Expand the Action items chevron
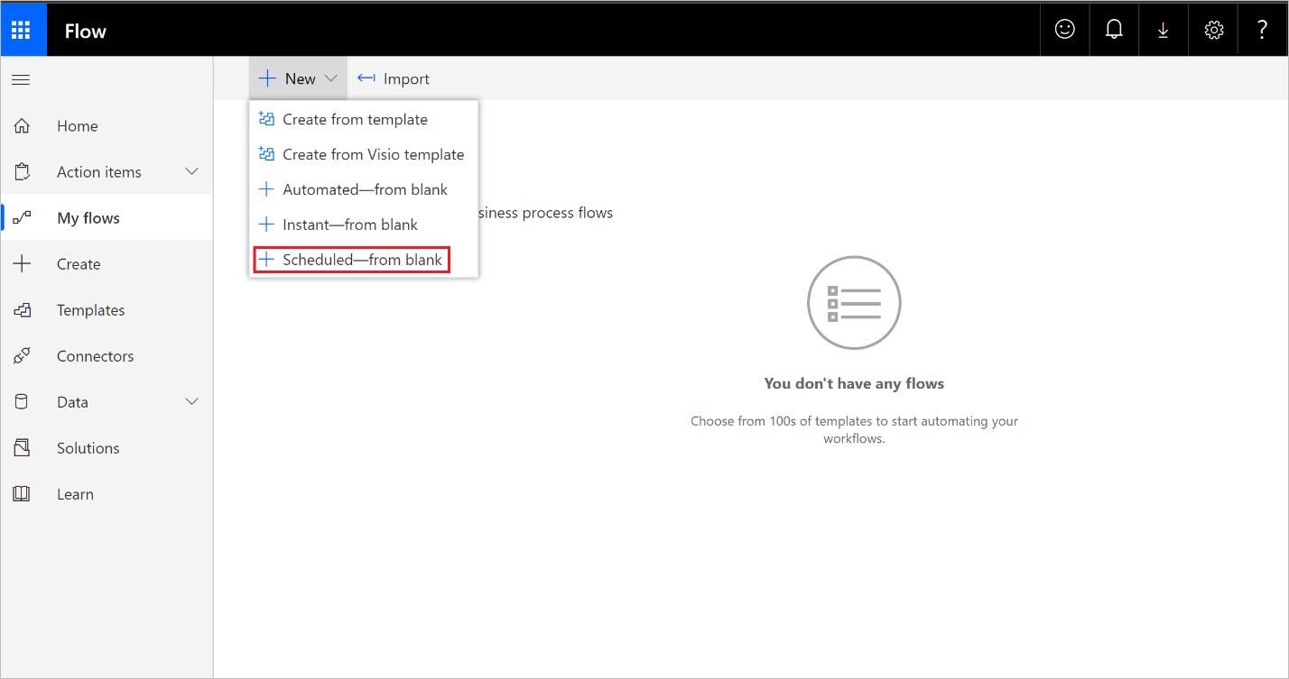Screen dimensions: 1289x679 (x=191, y=171)
